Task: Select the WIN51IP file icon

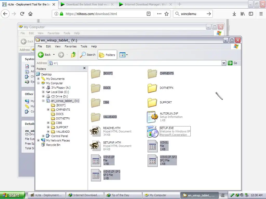Action: 96,161
